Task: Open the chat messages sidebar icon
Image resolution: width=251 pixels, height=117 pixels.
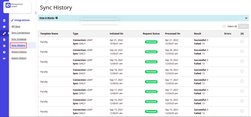Action: (x=4, y=27)
